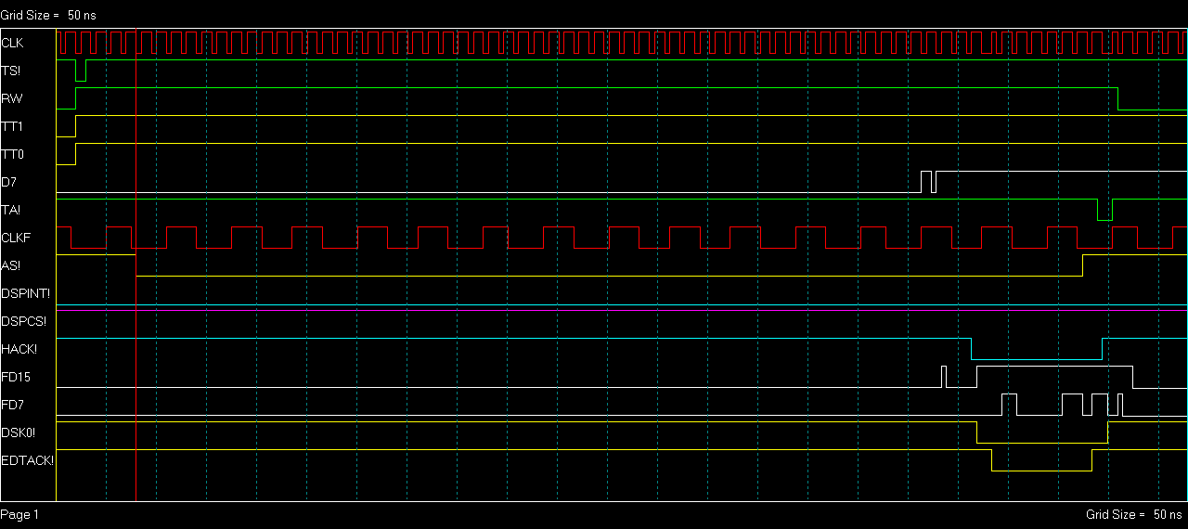Select the DSPCS! signal label

coord(24,322)
